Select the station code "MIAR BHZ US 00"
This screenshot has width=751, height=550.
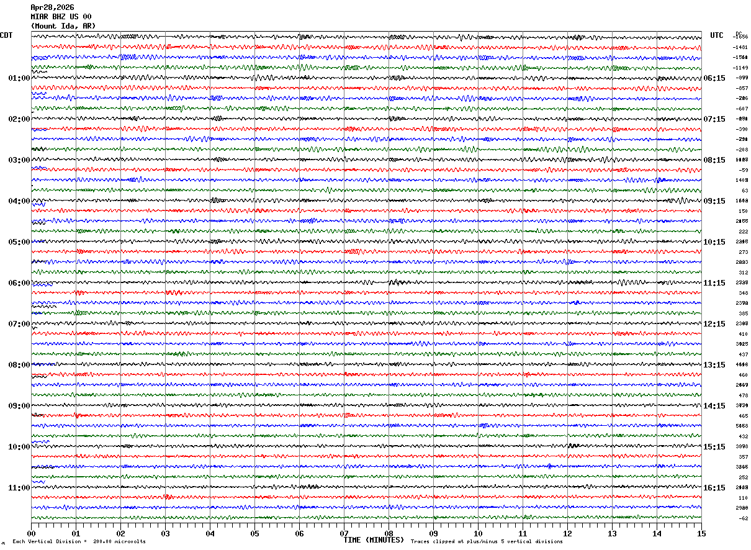pos(61,17)
